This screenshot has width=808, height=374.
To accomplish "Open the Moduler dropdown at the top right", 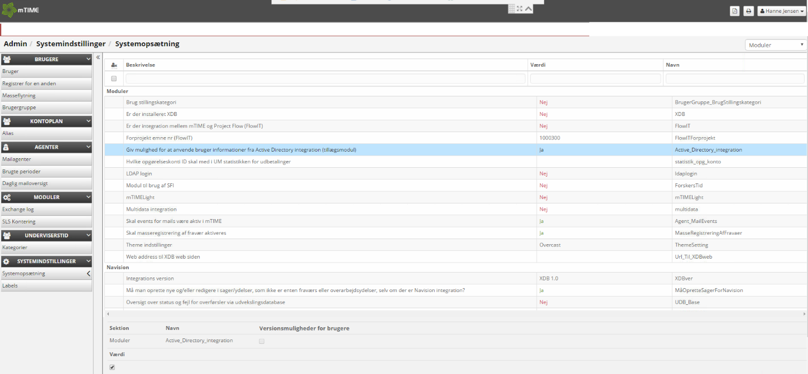I will pyautogui.click(x=776, y=45).
